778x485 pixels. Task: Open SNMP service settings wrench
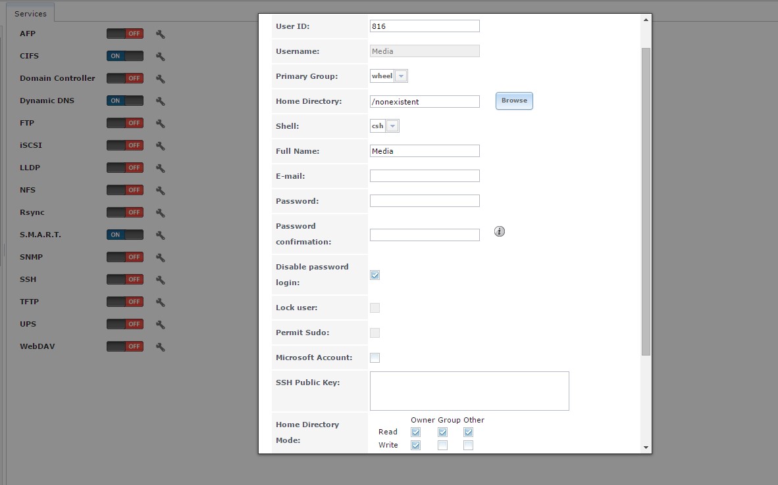coord(160,258)
